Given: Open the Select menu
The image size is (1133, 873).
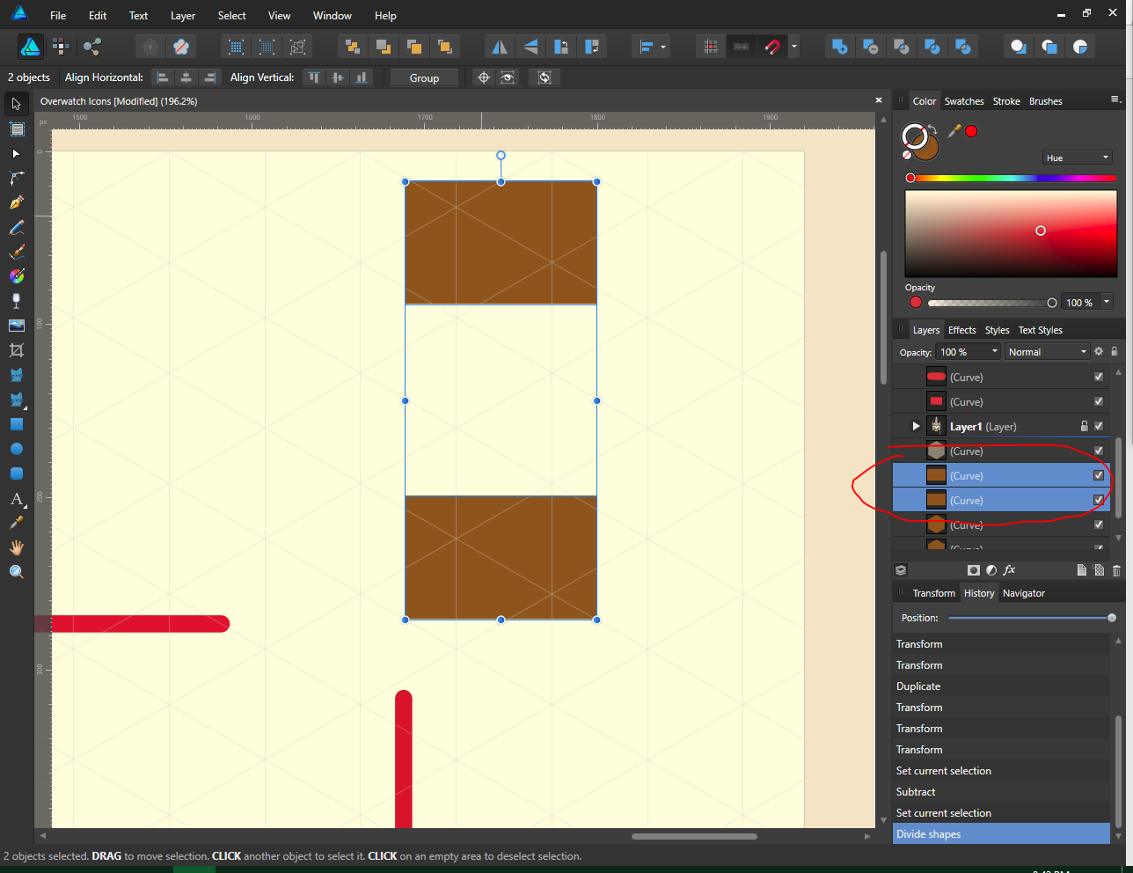Looking at the screenshot, I should [232, 16].
